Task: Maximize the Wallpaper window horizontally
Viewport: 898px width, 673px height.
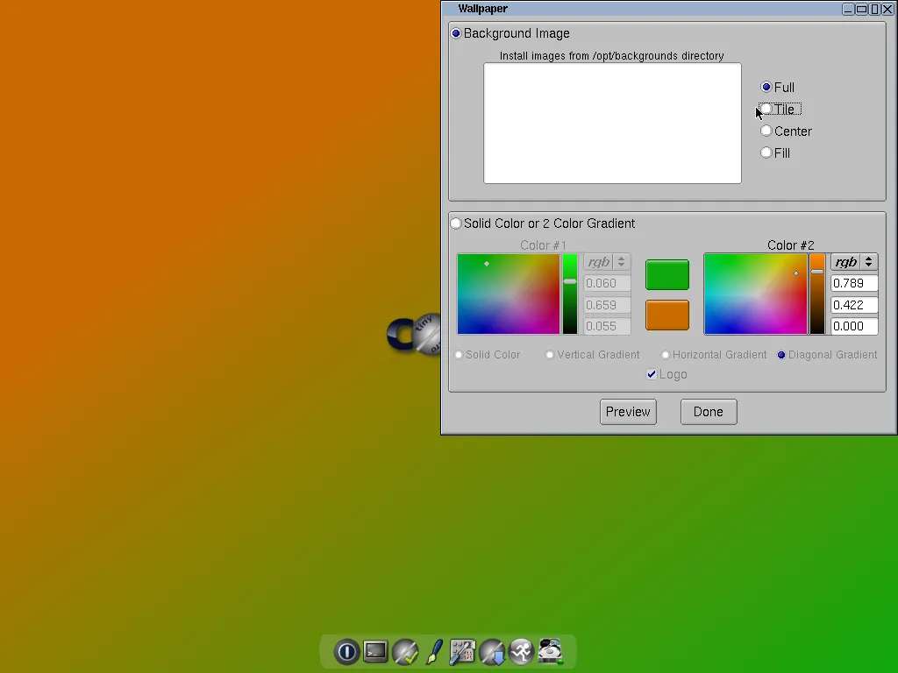Action: point(861,9)
